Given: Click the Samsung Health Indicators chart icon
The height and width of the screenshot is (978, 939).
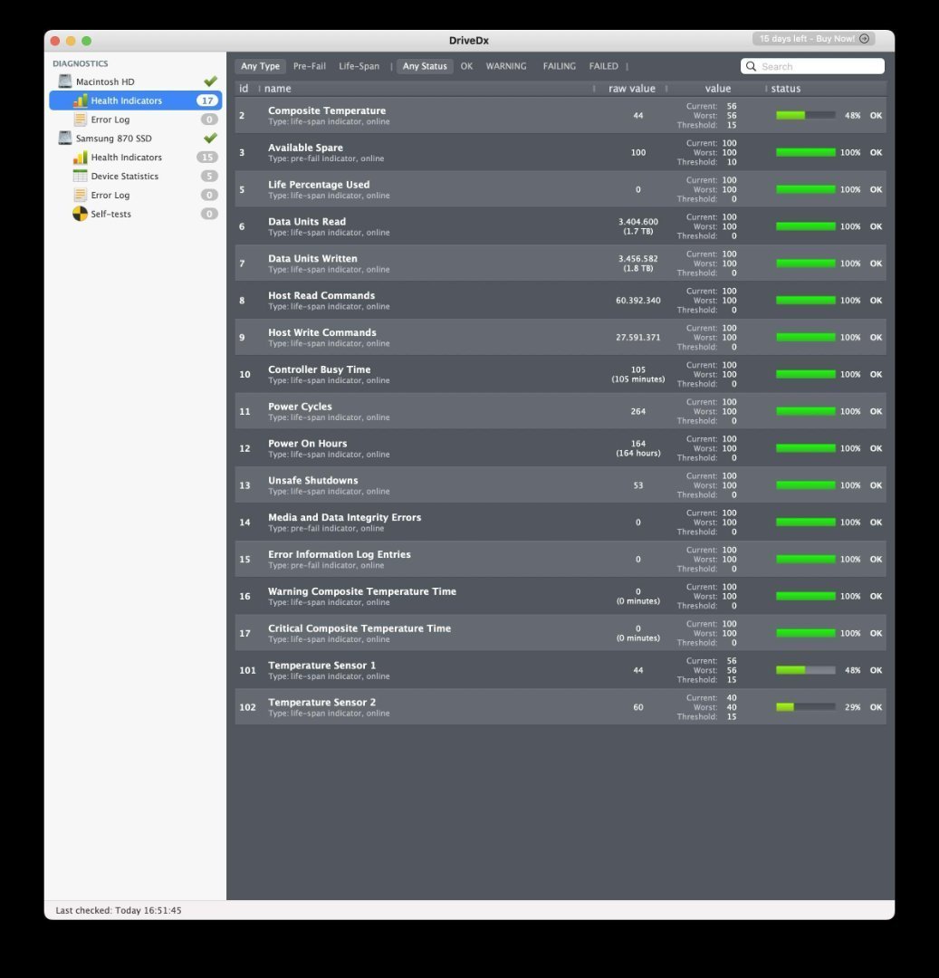Looking at the screenshot, I should (81, 158).
